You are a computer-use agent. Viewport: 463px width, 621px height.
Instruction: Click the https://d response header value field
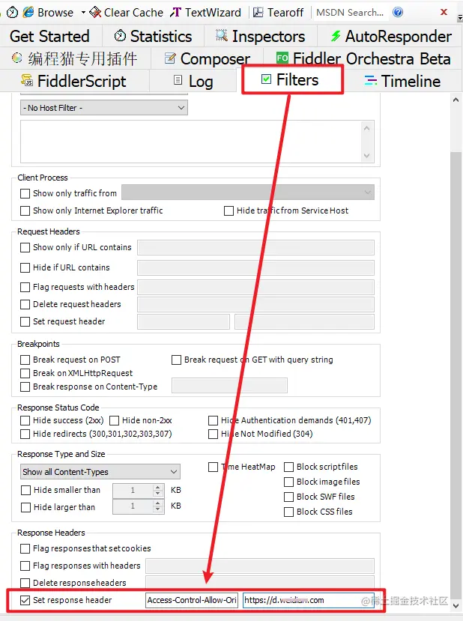tap(308, 600)
